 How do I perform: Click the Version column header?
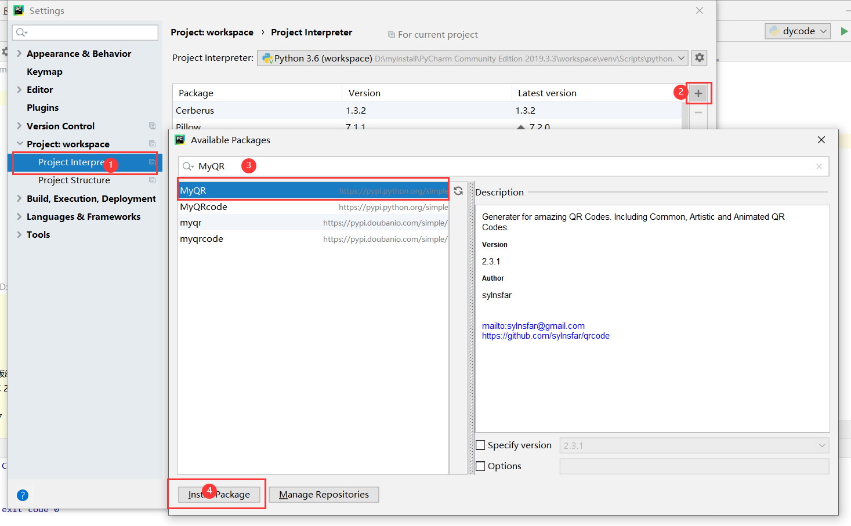tap(426, 93)
